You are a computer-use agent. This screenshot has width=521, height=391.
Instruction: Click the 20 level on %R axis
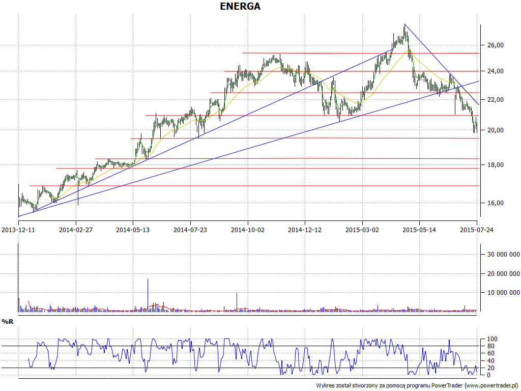pyautogui.click(x=490, y=368)
